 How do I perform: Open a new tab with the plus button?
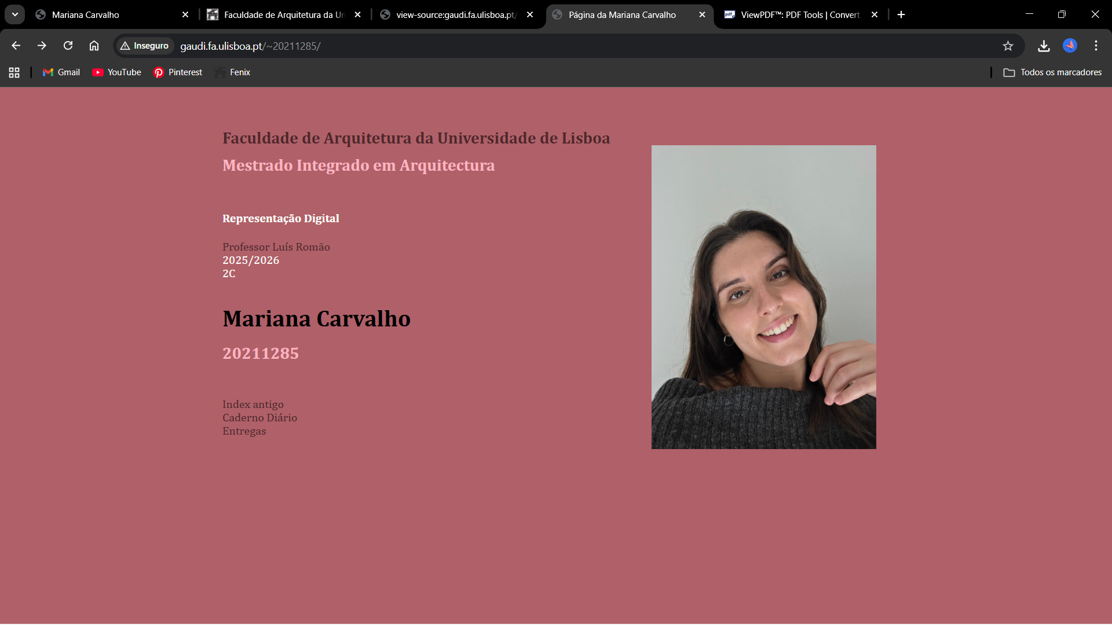tap(901, 14)
